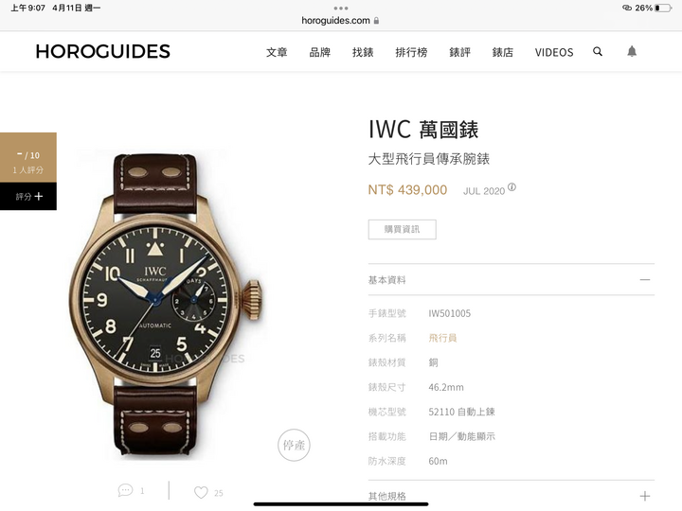Tap the three-dot multitasking indicator
682x511 pixels.
pyautogui.click(x=341, y=9)
